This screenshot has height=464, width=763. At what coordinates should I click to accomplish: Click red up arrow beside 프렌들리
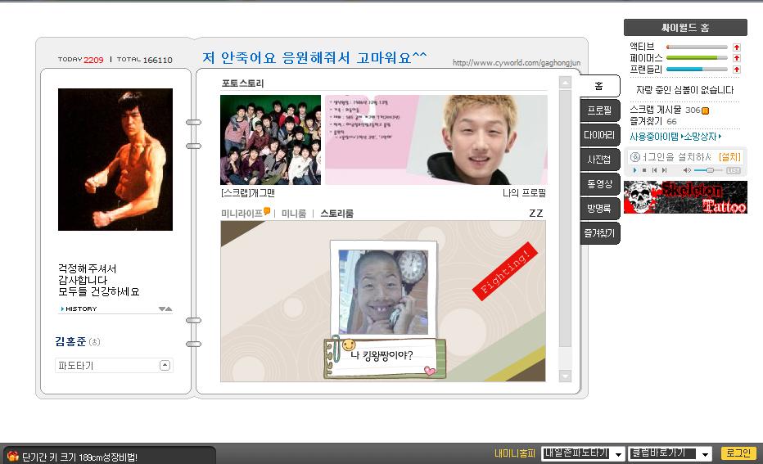click(737, 70)
